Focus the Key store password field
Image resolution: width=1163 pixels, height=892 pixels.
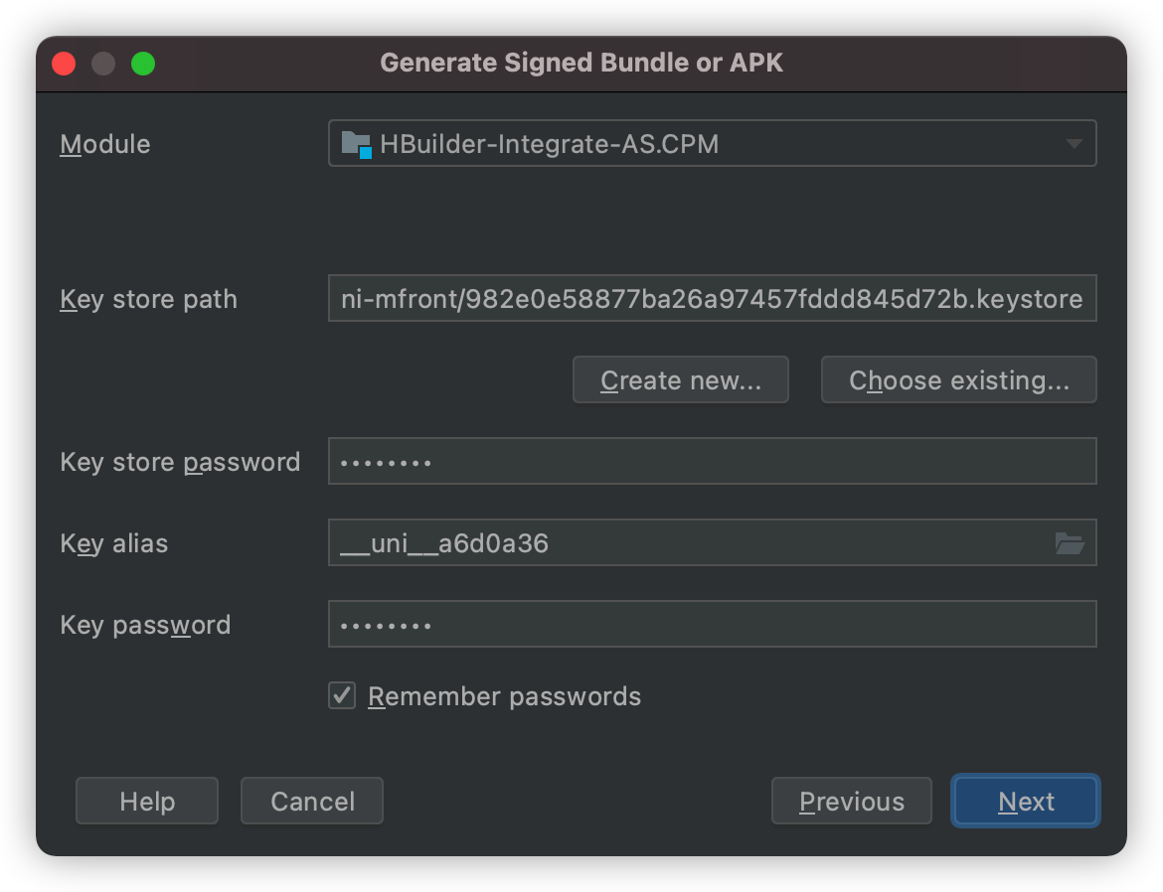tap(712, 461)
